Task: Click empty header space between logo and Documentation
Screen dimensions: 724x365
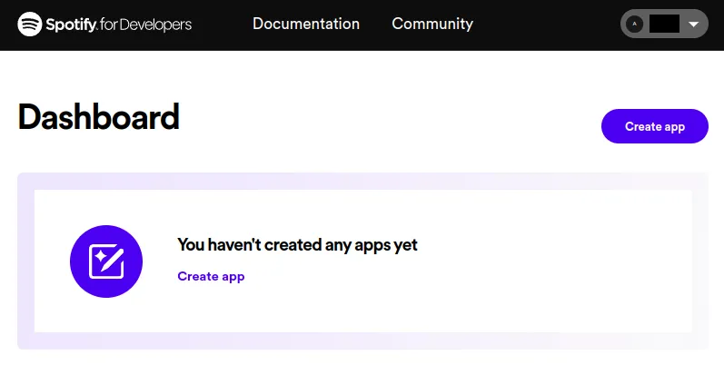Action: [x=222, y=25]
